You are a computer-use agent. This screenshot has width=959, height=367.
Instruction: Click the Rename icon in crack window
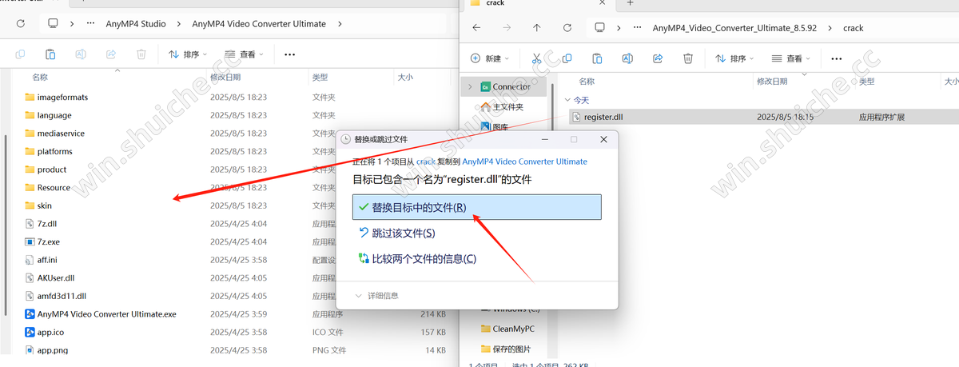[627, 58]
